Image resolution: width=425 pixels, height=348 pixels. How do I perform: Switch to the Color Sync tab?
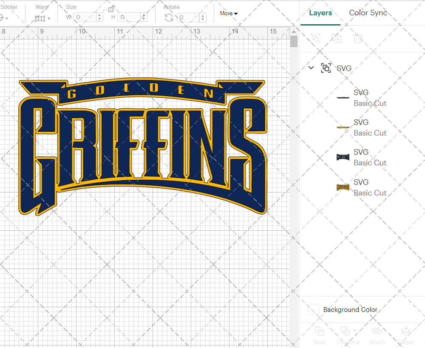pos(368,13)
